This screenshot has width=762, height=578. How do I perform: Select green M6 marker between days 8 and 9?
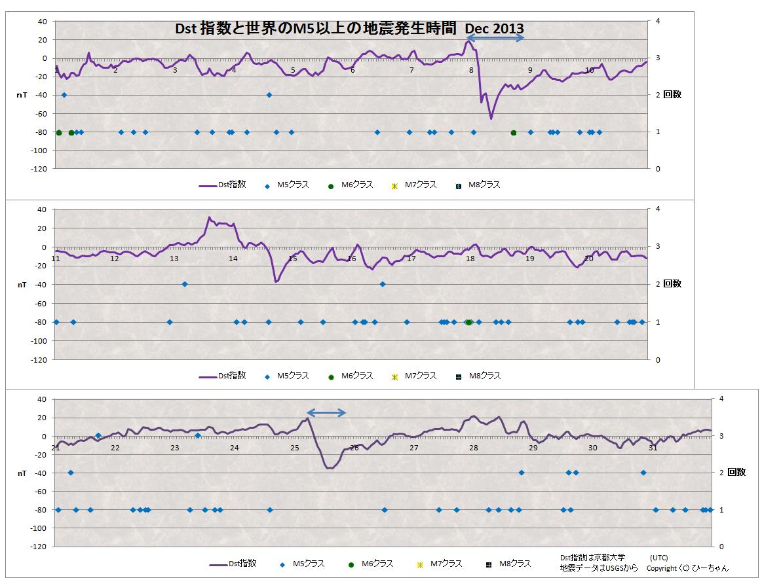pyautogui.click(x=514, y=133)
